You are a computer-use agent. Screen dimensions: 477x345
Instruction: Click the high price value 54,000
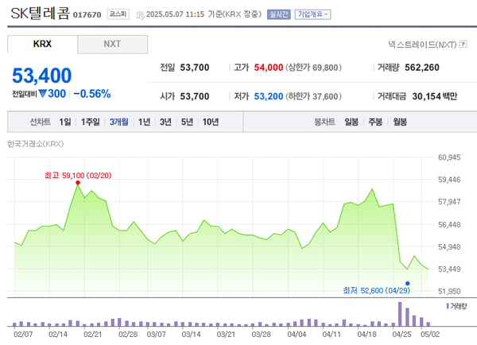[x=269, y=68]
